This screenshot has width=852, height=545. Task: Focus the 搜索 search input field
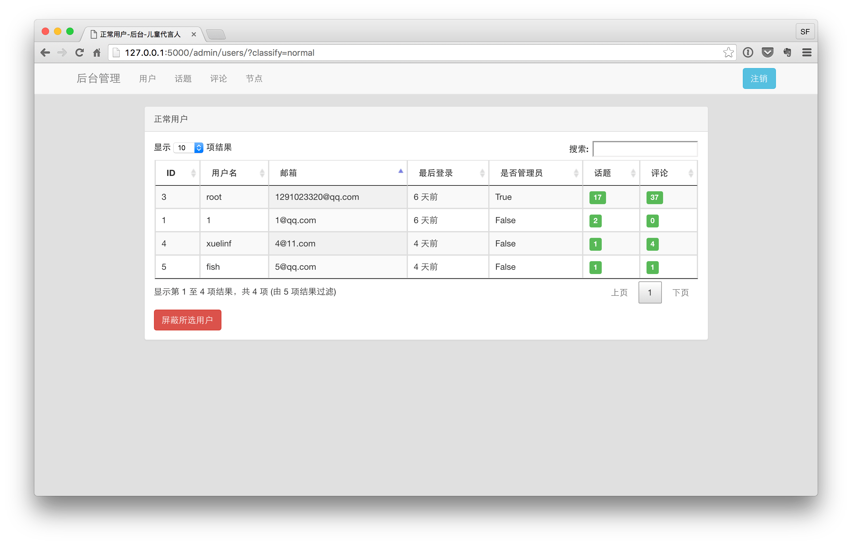645,149
